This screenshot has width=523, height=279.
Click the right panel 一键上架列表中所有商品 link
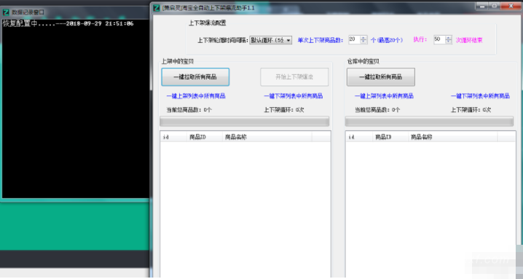385,96
